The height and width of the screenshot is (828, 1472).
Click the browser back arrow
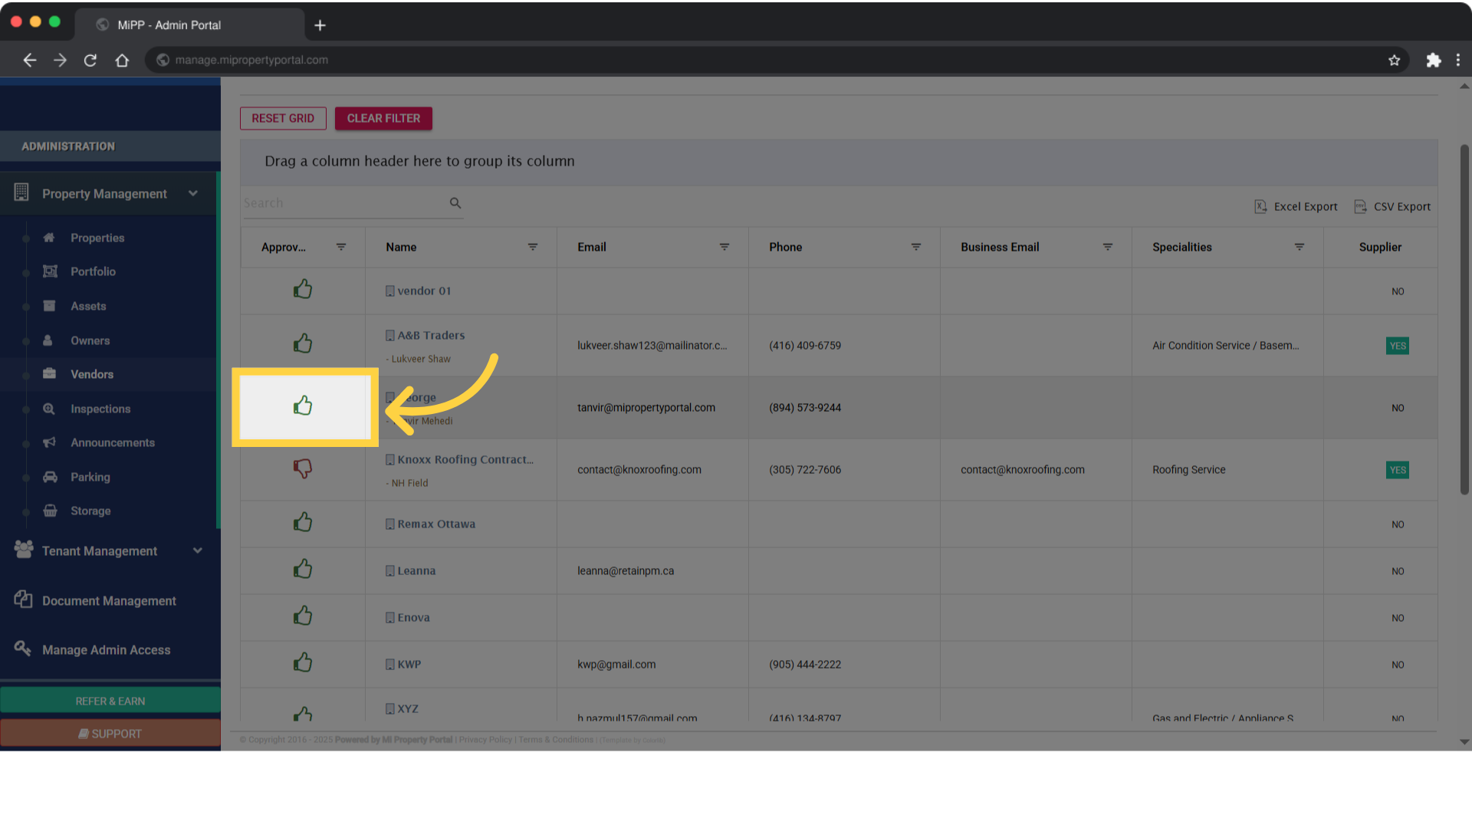[x=30, y=60]
